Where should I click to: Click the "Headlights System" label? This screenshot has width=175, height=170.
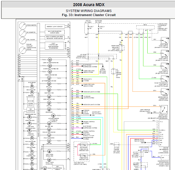point(88,80)
